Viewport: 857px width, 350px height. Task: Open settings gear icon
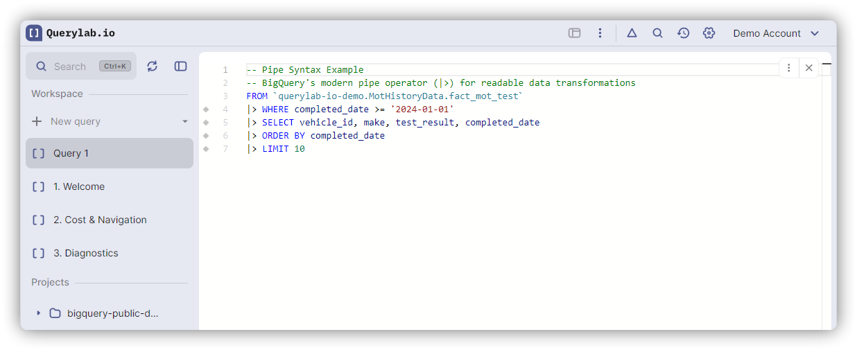(x=709, y=33)
